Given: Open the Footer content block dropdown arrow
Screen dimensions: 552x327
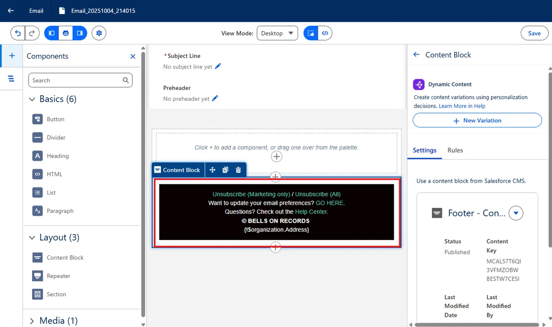Looking at the screenshot, I should pyautogui.click(x=516, y=213).
